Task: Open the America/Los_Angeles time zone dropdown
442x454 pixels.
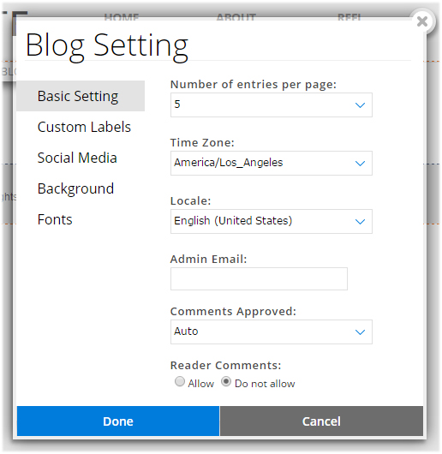Action: coord(272,163)
